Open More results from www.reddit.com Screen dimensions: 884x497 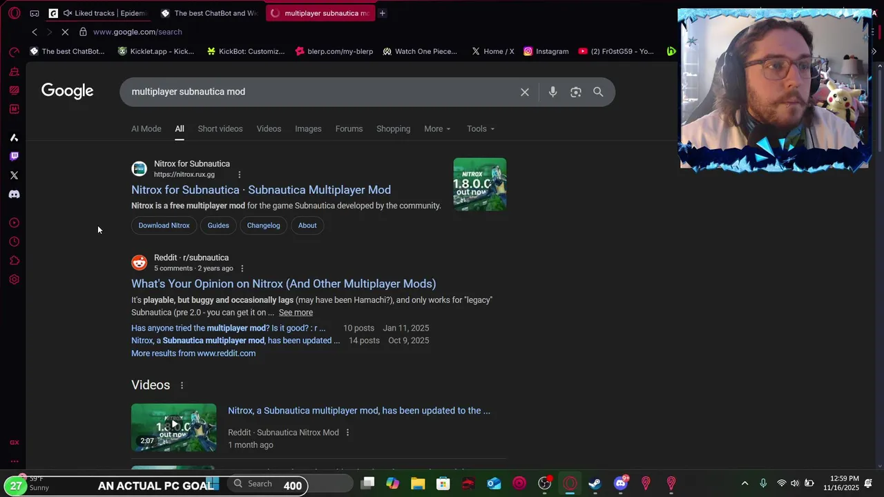pyautogui.click(x=193, y=353)
